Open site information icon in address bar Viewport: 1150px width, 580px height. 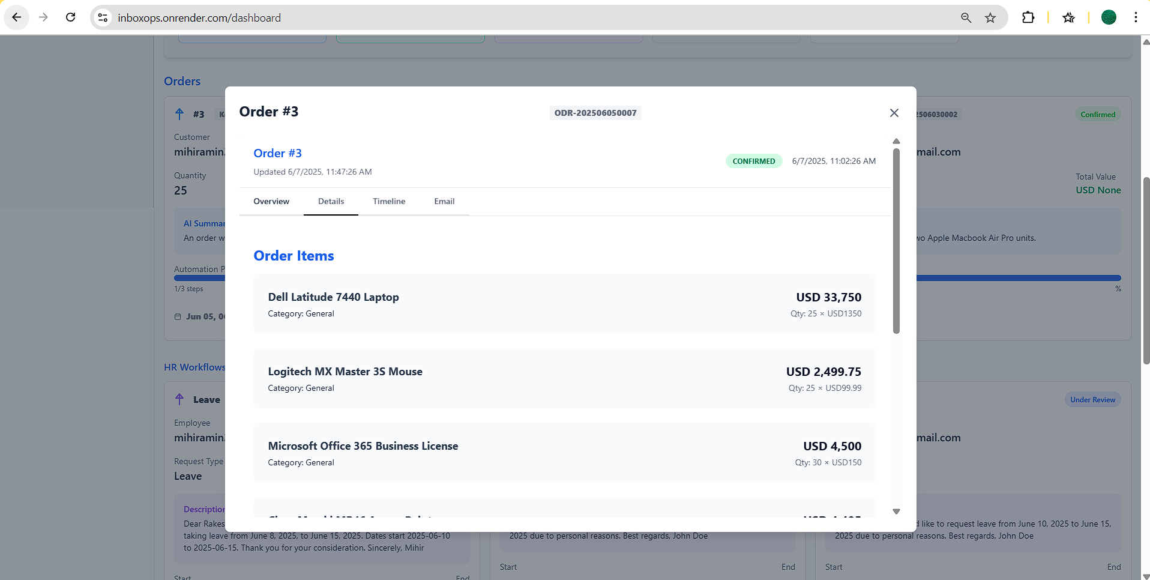103,17
